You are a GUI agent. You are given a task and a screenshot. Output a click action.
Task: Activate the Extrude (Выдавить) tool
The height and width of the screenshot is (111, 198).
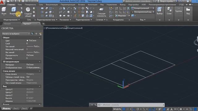click(x=14, y=11)
